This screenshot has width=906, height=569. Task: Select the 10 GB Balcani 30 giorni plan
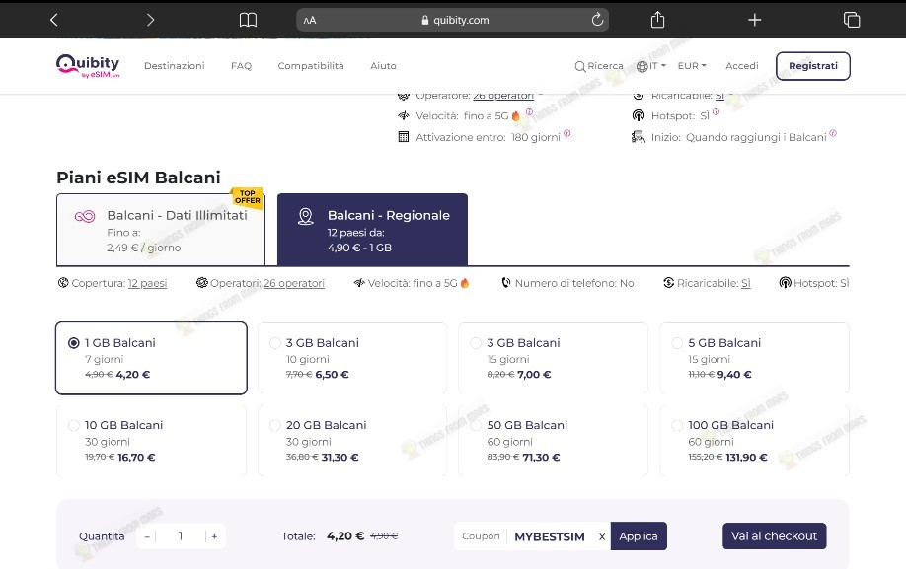point(151,441)
